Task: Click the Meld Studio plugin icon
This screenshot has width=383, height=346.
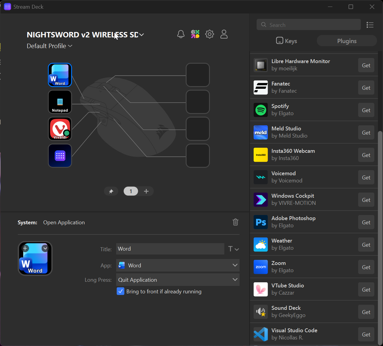Action: point(261,132)
